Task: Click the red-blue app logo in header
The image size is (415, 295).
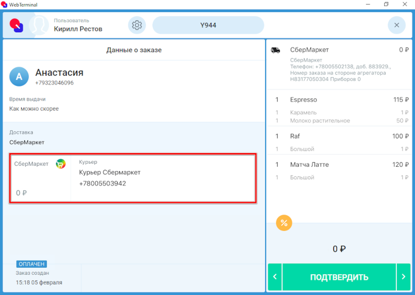Action: click(x=17, y=25)
